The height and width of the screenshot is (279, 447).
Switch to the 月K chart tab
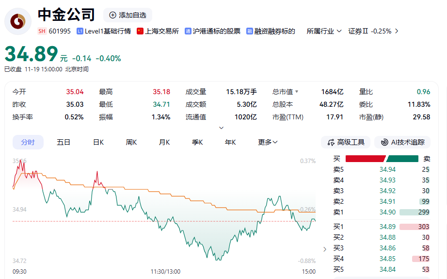click(x=164, y=142)
